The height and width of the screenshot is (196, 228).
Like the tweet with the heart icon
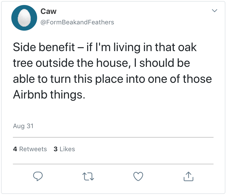click(x=138, y=176)
